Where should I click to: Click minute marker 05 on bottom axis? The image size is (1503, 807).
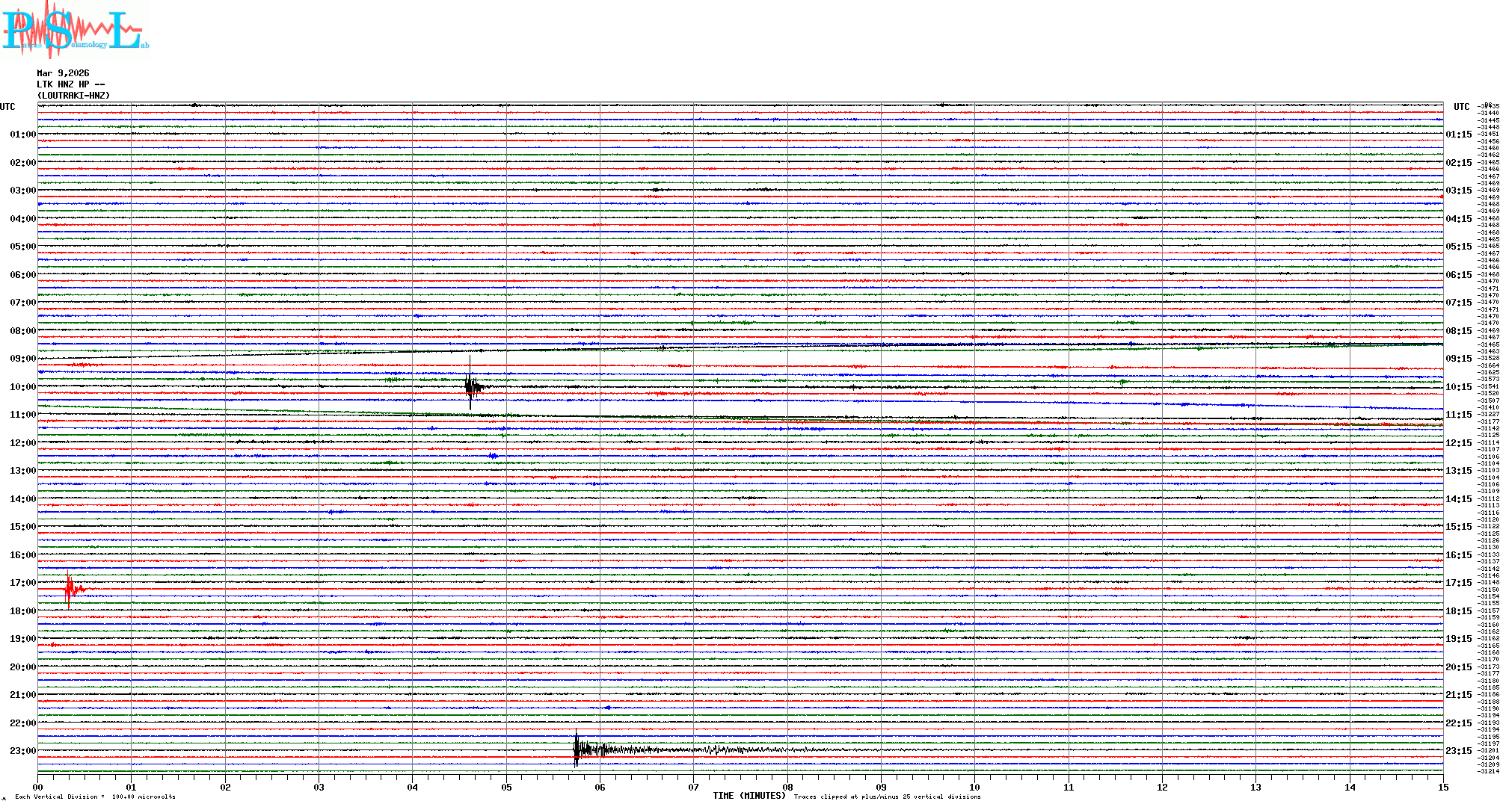click(x=506, y=787)
